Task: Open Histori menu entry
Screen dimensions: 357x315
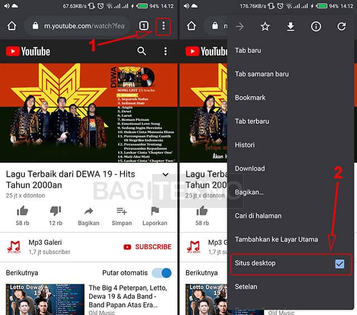Action: 291,145
